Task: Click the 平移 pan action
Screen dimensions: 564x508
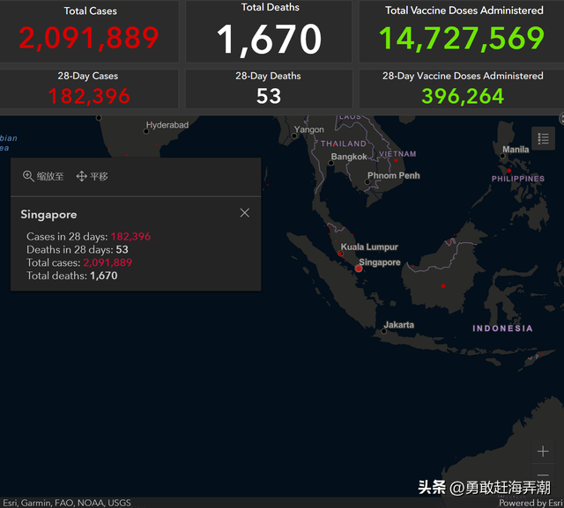Action: pos(93,176)
